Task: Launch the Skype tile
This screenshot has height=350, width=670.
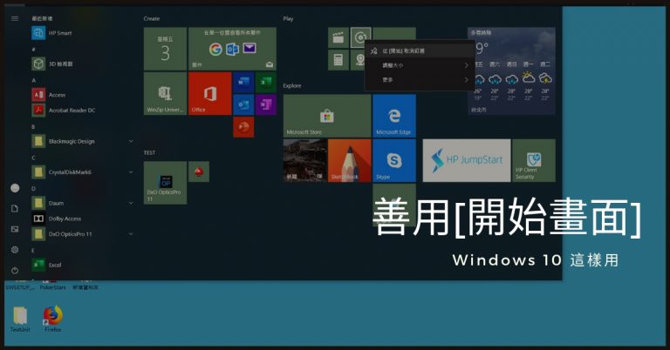Action: [x=394, y=160]
